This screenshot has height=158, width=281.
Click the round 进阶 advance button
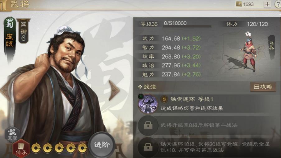(x=102, y=145)
